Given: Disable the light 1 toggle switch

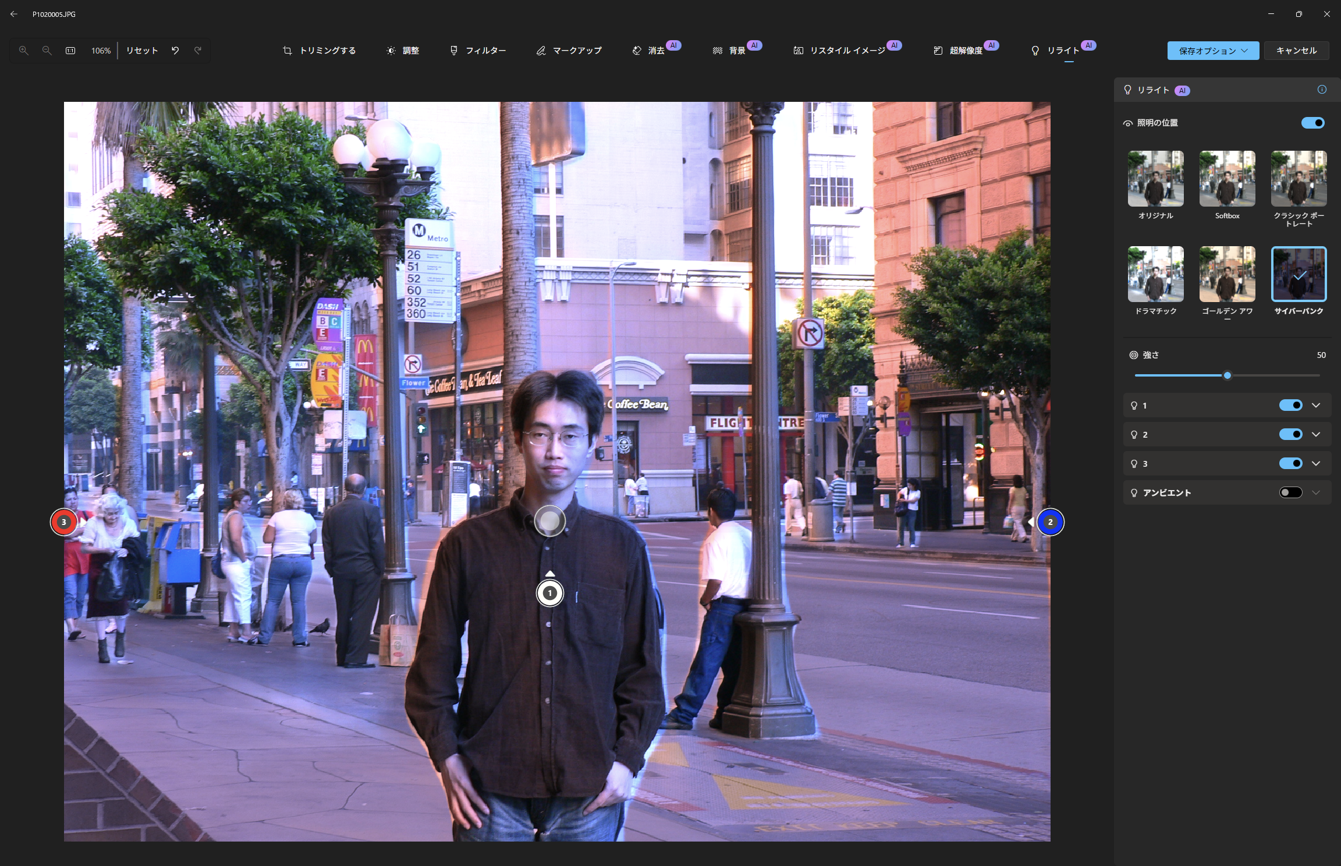Looking at the screenshot, I should click(x=1290, y=406).
